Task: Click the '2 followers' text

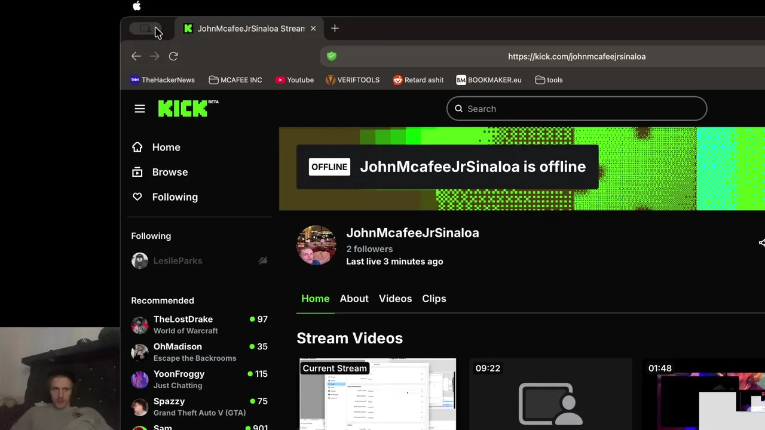Action: click(x=369, y=249)
